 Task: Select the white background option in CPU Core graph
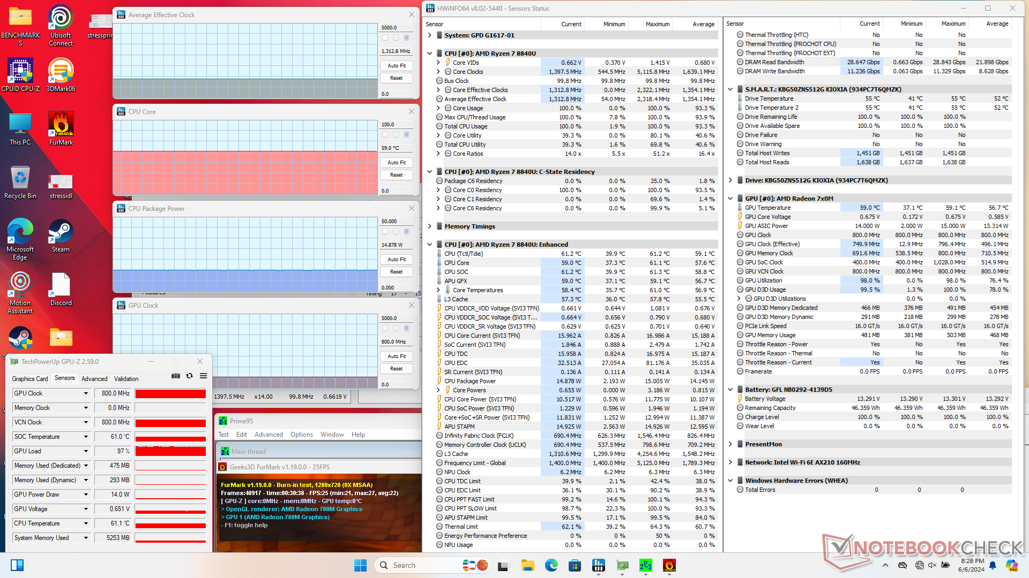pyautogui.click(x=385, y=134)
